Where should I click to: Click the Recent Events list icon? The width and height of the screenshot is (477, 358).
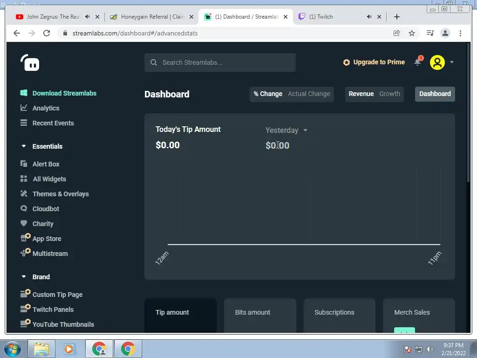pyautogui.click(x=24, y=123)
